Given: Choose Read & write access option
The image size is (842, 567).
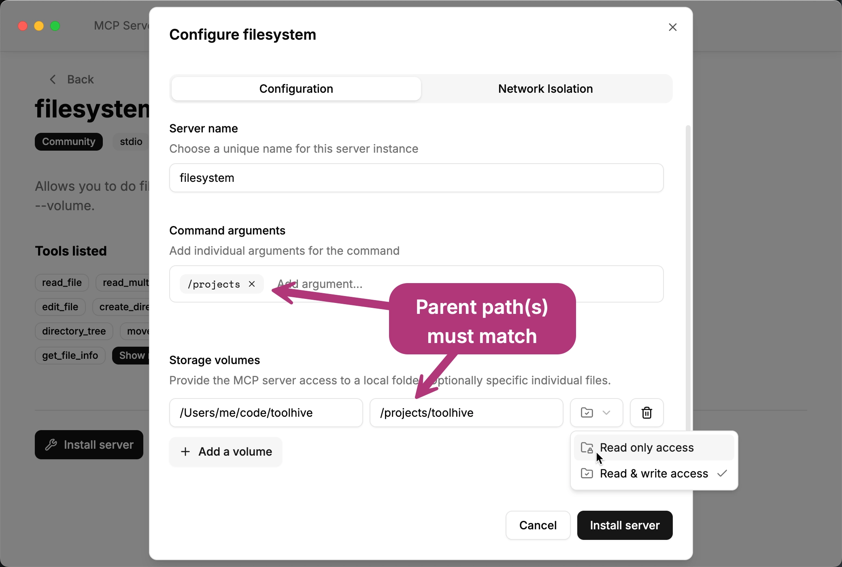Looking at the screenshot, I should 654,473.
